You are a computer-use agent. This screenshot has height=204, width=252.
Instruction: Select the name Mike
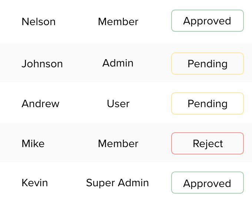[33, 143]
